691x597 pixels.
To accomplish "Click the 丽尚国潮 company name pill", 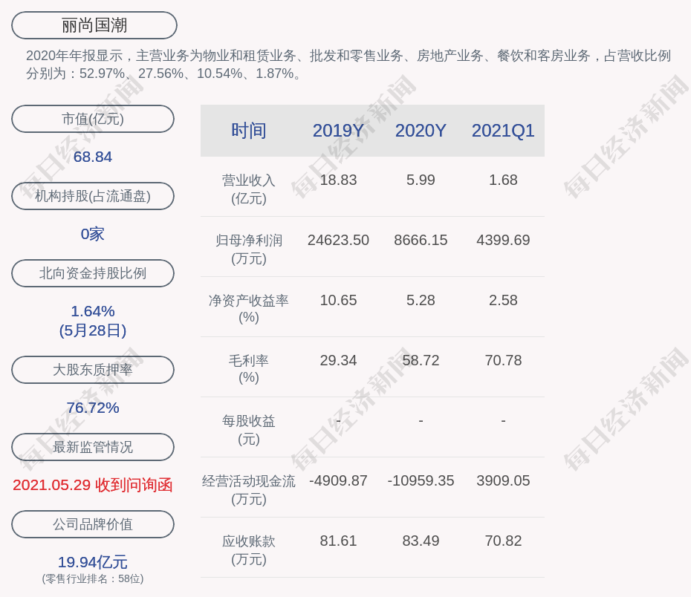I will [94, 25].
